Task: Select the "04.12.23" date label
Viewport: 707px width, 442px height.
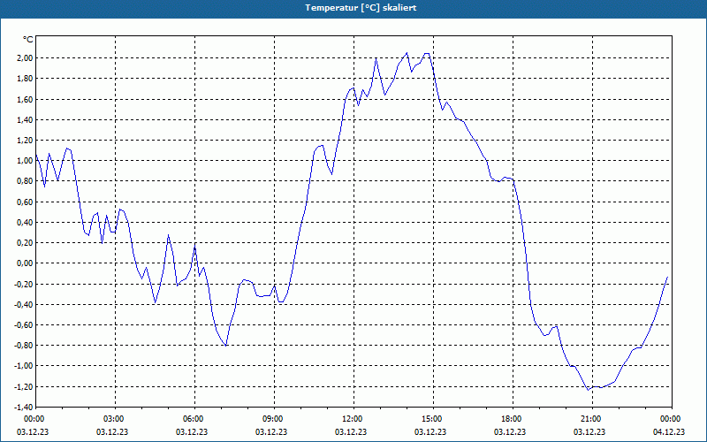Action: [x=669, y=432]
